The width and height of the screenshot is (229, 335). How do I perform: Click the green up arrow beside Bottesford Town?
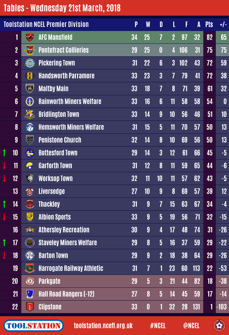[x=4, y=153]
